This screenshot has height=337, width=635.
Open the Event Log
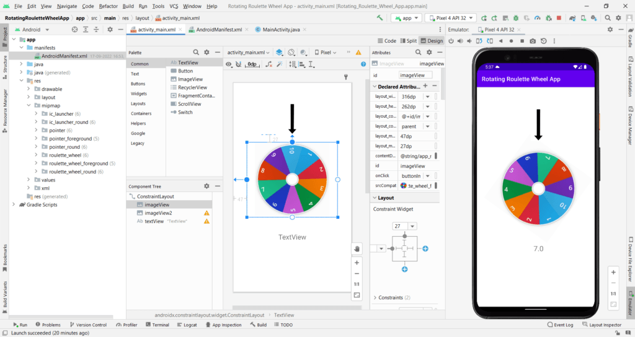560,325
